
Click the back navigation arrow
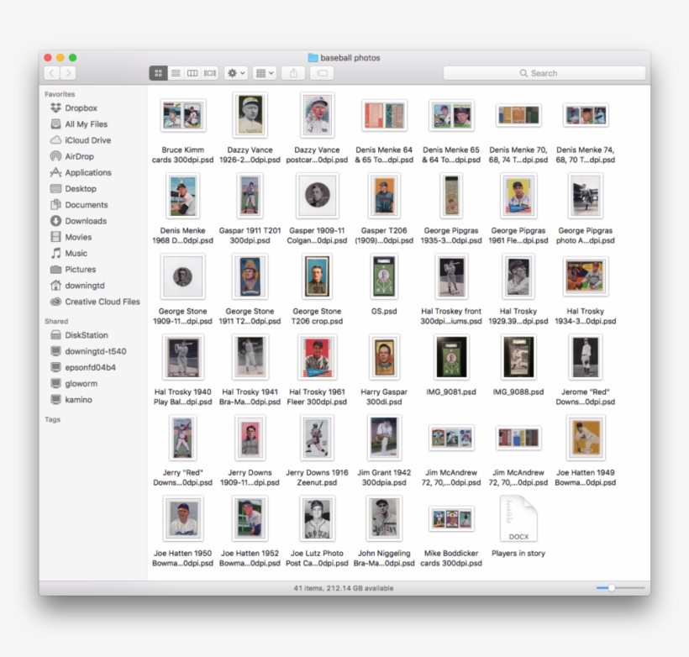point(50,74)
